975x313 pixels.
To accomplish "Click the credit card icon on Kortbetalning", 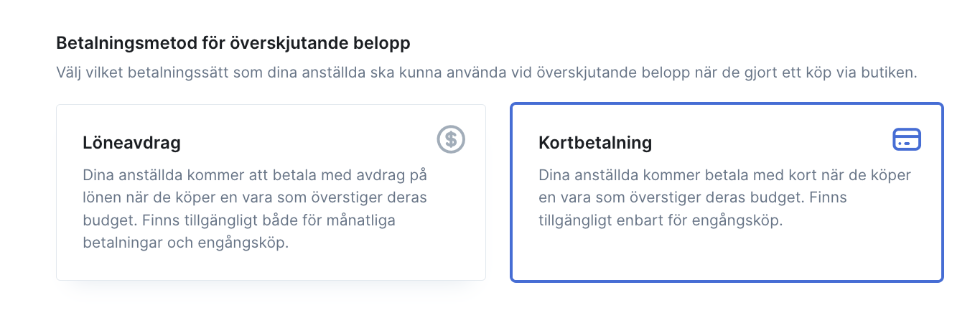I will pos(907,139).
